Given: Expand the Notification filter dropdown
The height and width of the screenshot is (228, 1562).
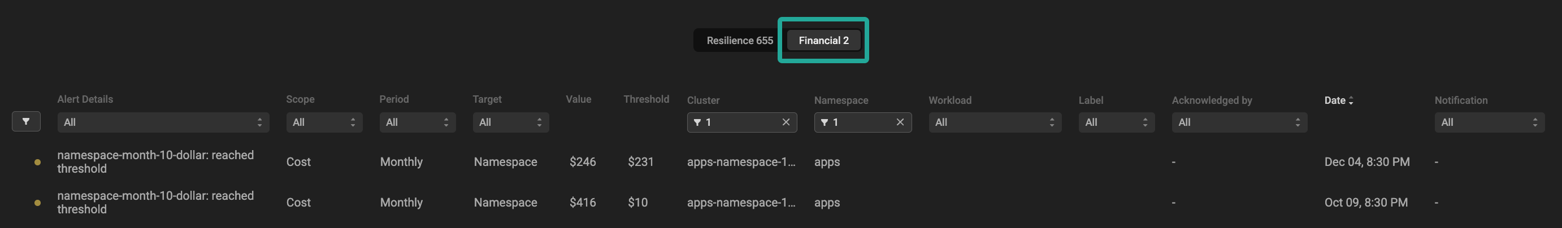Looking at the screenshot, I should click(1489, 122).
